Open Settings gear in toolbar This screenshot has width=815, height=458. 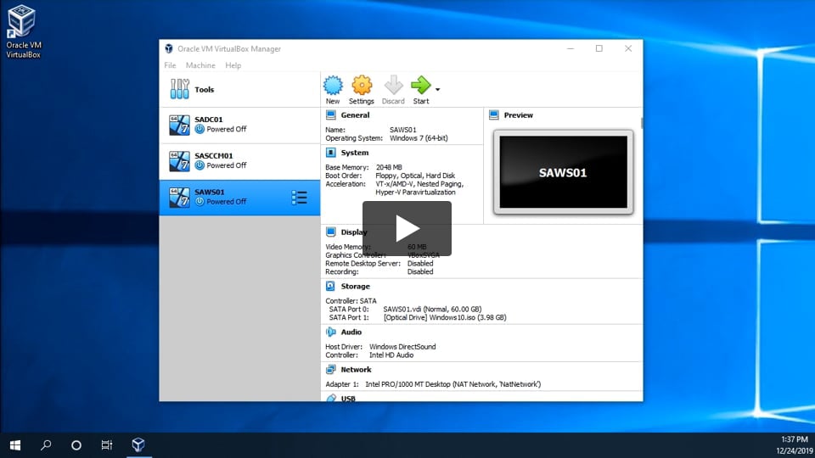point(362,86)
